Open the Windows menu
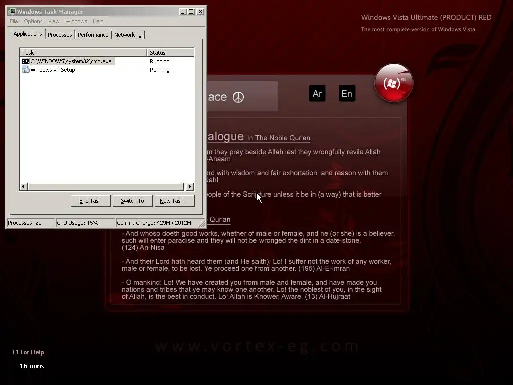513x385 pixels. [x=76, y=21]
